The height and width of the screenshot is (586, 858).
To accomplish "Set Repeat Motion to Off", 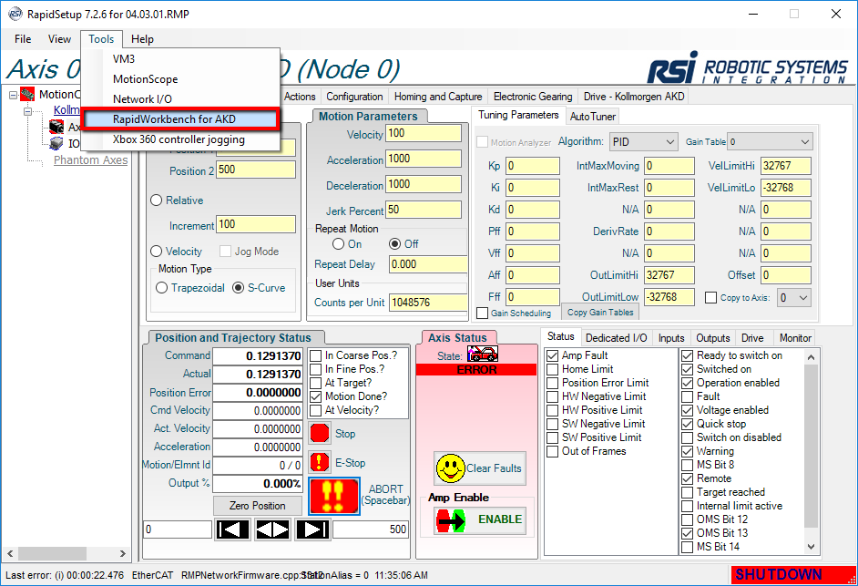I will point(394,243).
